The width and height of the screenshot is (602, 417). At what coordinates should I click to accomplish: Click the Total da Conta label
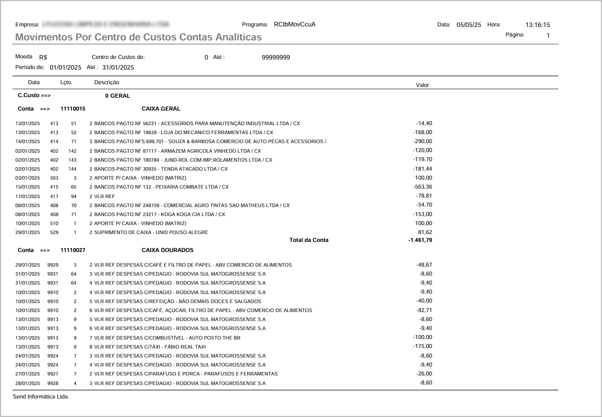click(x=309, y=240)
